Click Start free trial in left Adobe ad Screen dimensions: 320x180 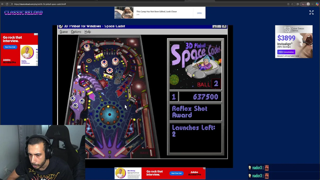pos(10,47)
